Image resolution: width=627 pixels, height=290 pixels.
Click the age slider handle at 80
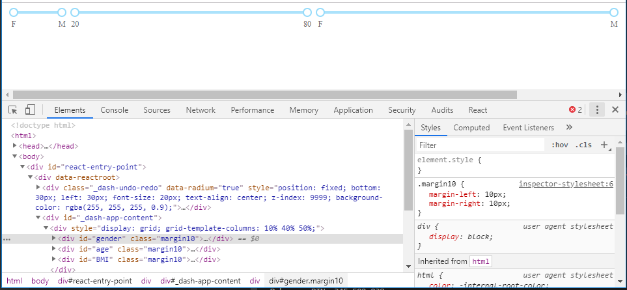307,12
